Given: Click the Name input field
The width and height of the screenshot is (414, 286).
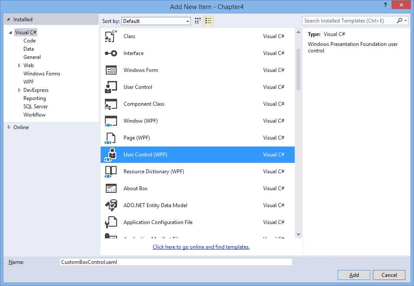Looking at the screenshot, I should click(175, 262).
